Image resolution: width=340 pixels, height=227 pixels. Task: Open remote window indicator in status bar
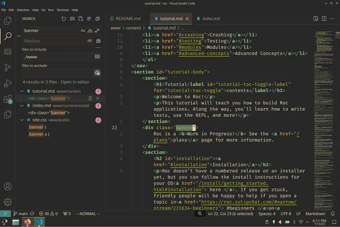tap(5, 214)
